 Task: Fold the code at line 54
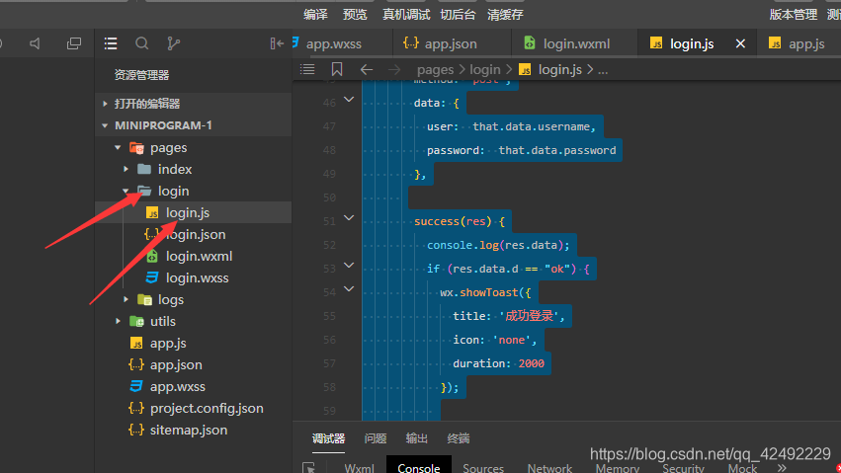349,288
